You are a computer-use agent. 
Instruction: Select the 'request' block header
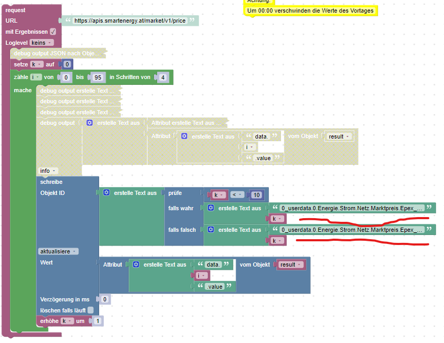[15, 10]
